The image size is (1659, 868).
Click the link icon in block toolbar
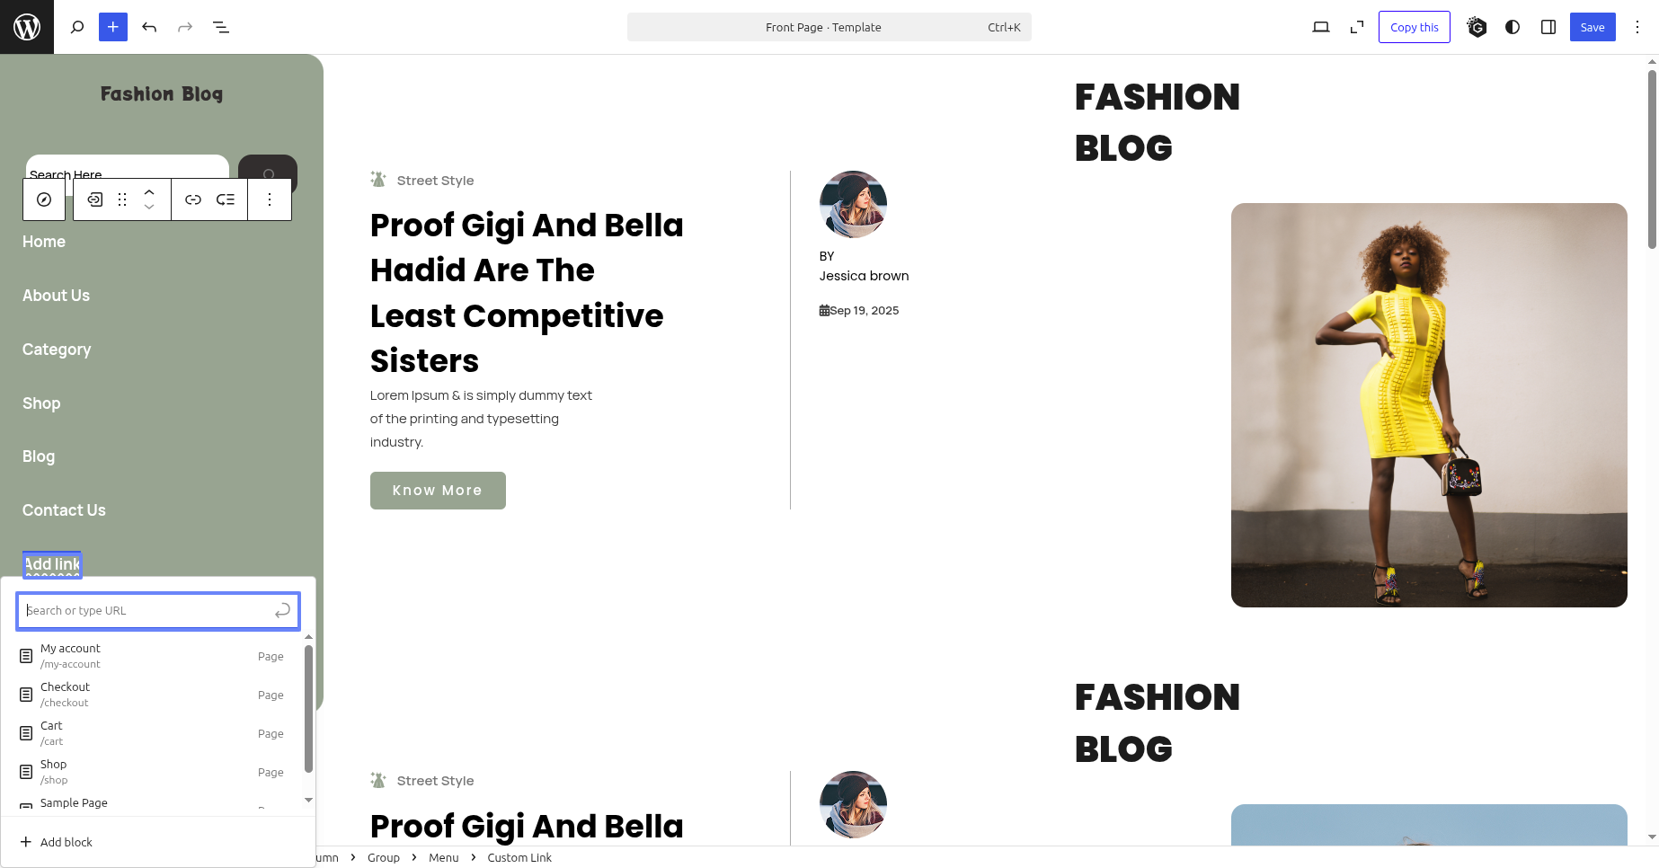click(x=193, y=199)
